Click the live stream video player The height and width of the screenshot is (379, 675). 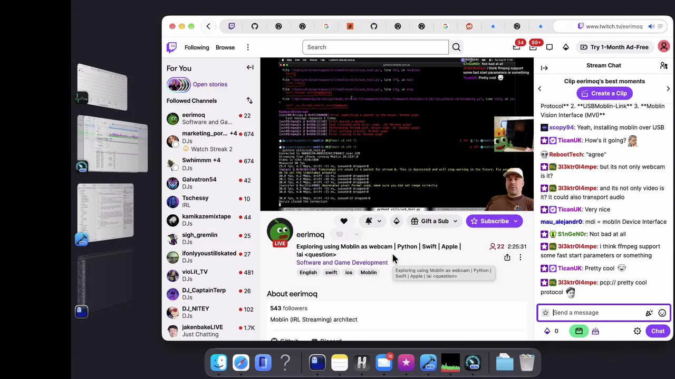(x=397, y=134)
